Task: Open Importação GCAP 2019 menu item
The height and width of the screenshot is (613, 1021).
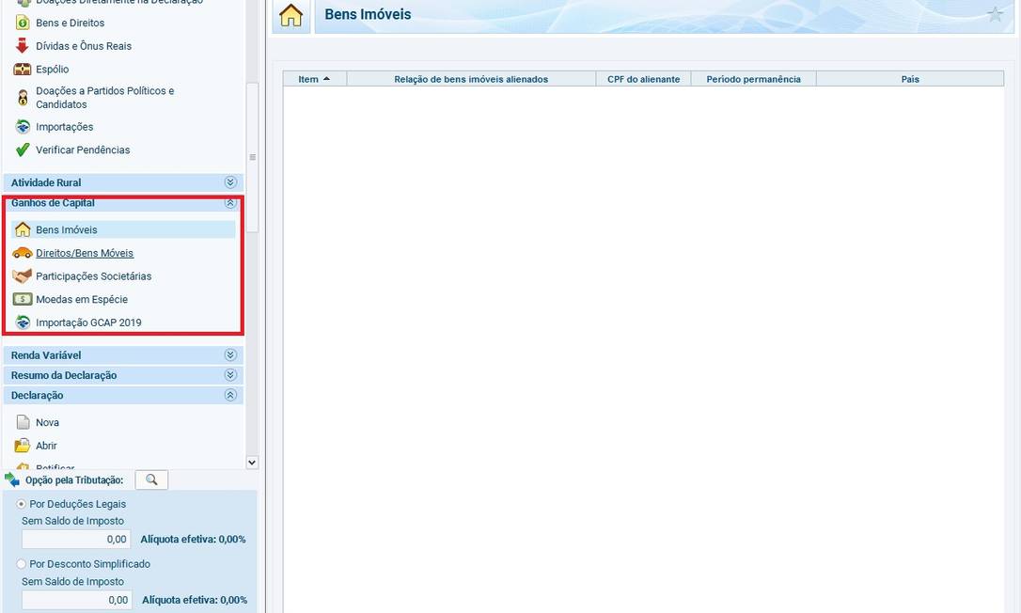Action: coord(88,322)
